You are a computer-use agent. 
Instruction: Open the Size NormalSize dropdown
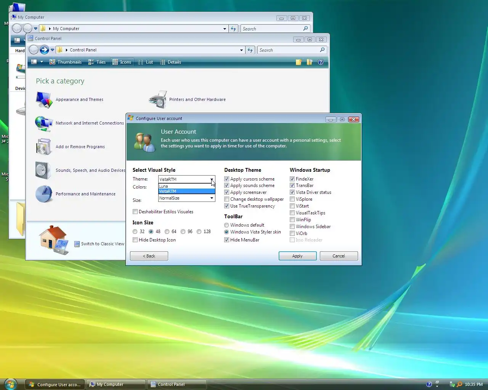187,198
